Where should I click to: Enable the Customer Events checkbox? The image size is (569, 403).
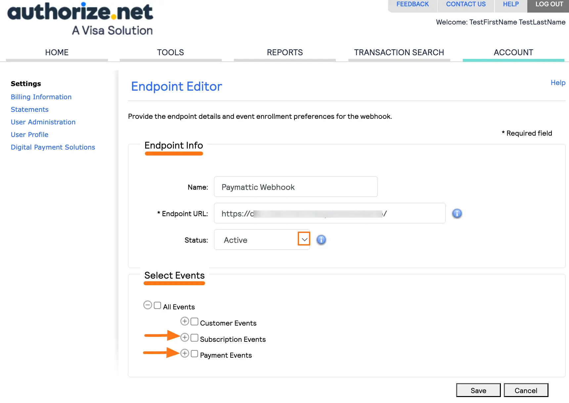194,321
